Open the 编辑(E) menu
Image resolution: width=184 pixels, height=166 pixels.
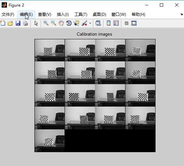[26, 15]
